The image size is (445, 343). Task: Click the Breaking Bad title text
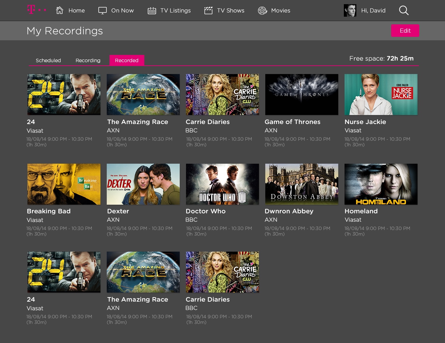[49, 211]
